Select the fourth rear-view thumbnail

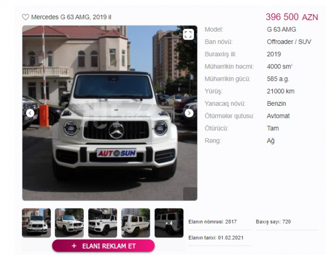click(x=136, y=223)
